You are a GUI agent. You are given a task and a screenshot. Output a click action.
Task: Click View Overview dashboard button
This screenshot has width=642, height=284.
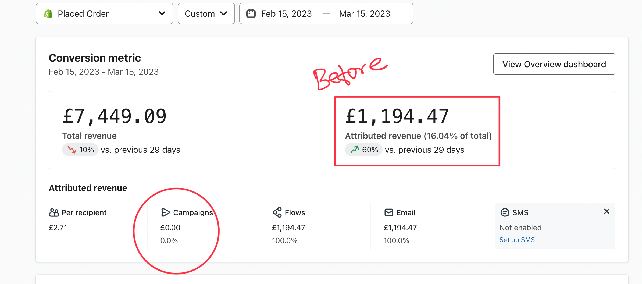(554, 64)
